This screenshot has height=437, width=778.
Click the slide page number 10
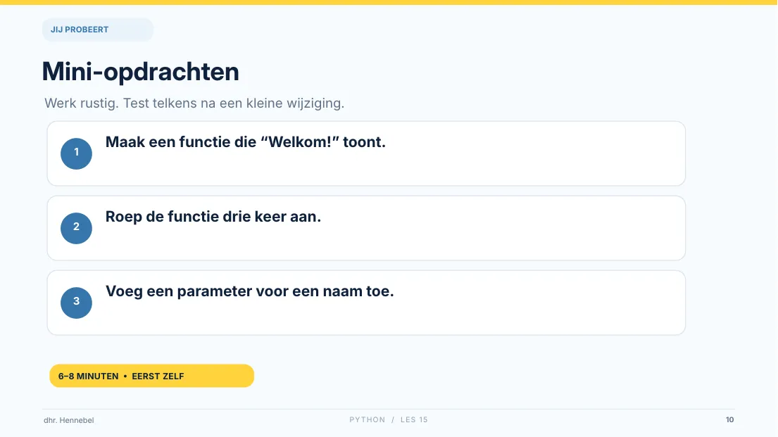click(x=730, y=419)
